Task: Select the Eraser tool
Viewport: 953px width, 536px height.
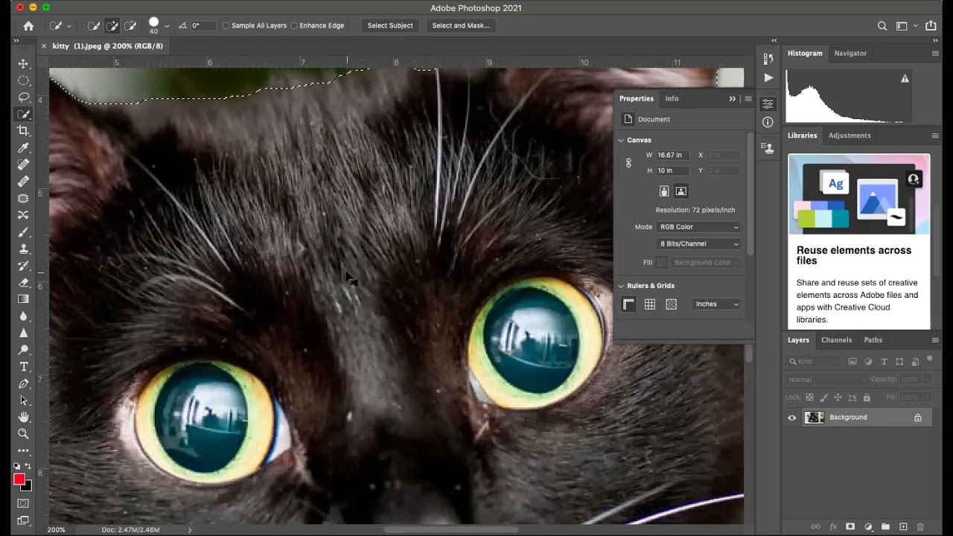Action: [x=23, y=282]
